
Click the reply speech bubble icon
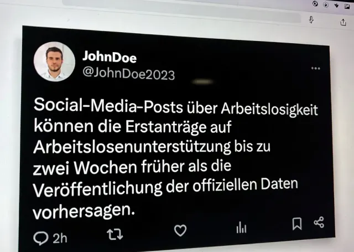pyautogui.click(x=40, y=238)
